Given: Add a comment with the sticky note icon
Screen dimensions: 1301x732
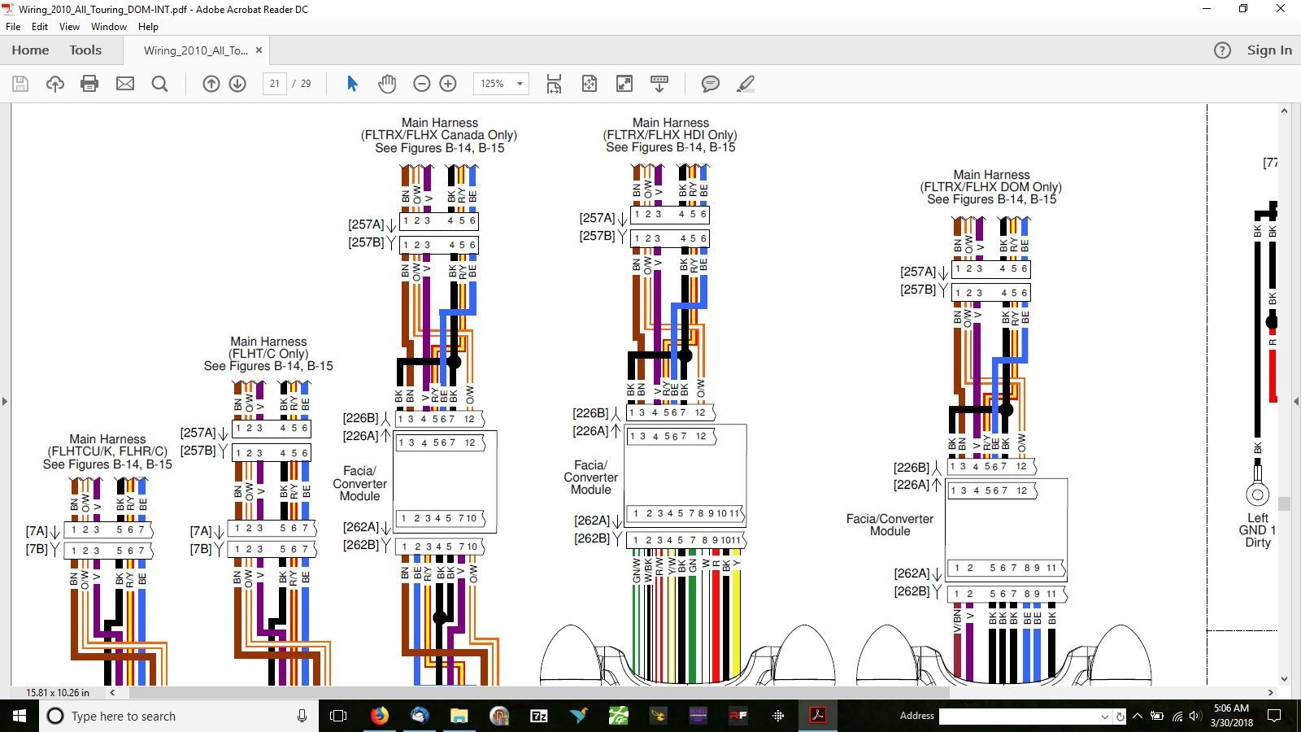Looking at the screenshot, I should (710, 84).
